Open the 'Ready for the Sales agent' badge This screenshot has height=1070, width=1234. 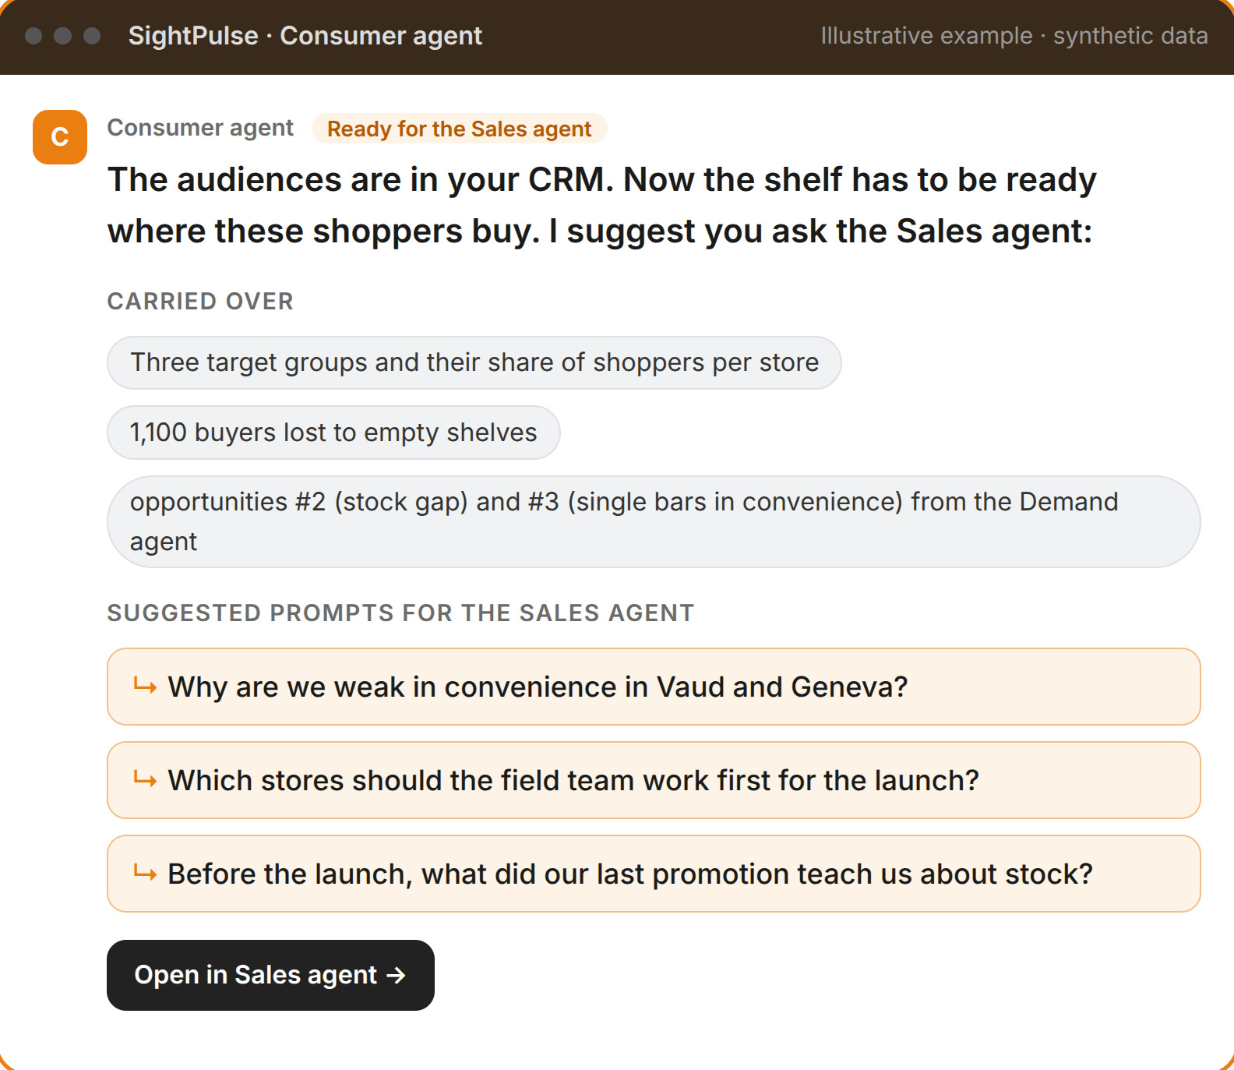pyautogui.click(x=459, y=129)
